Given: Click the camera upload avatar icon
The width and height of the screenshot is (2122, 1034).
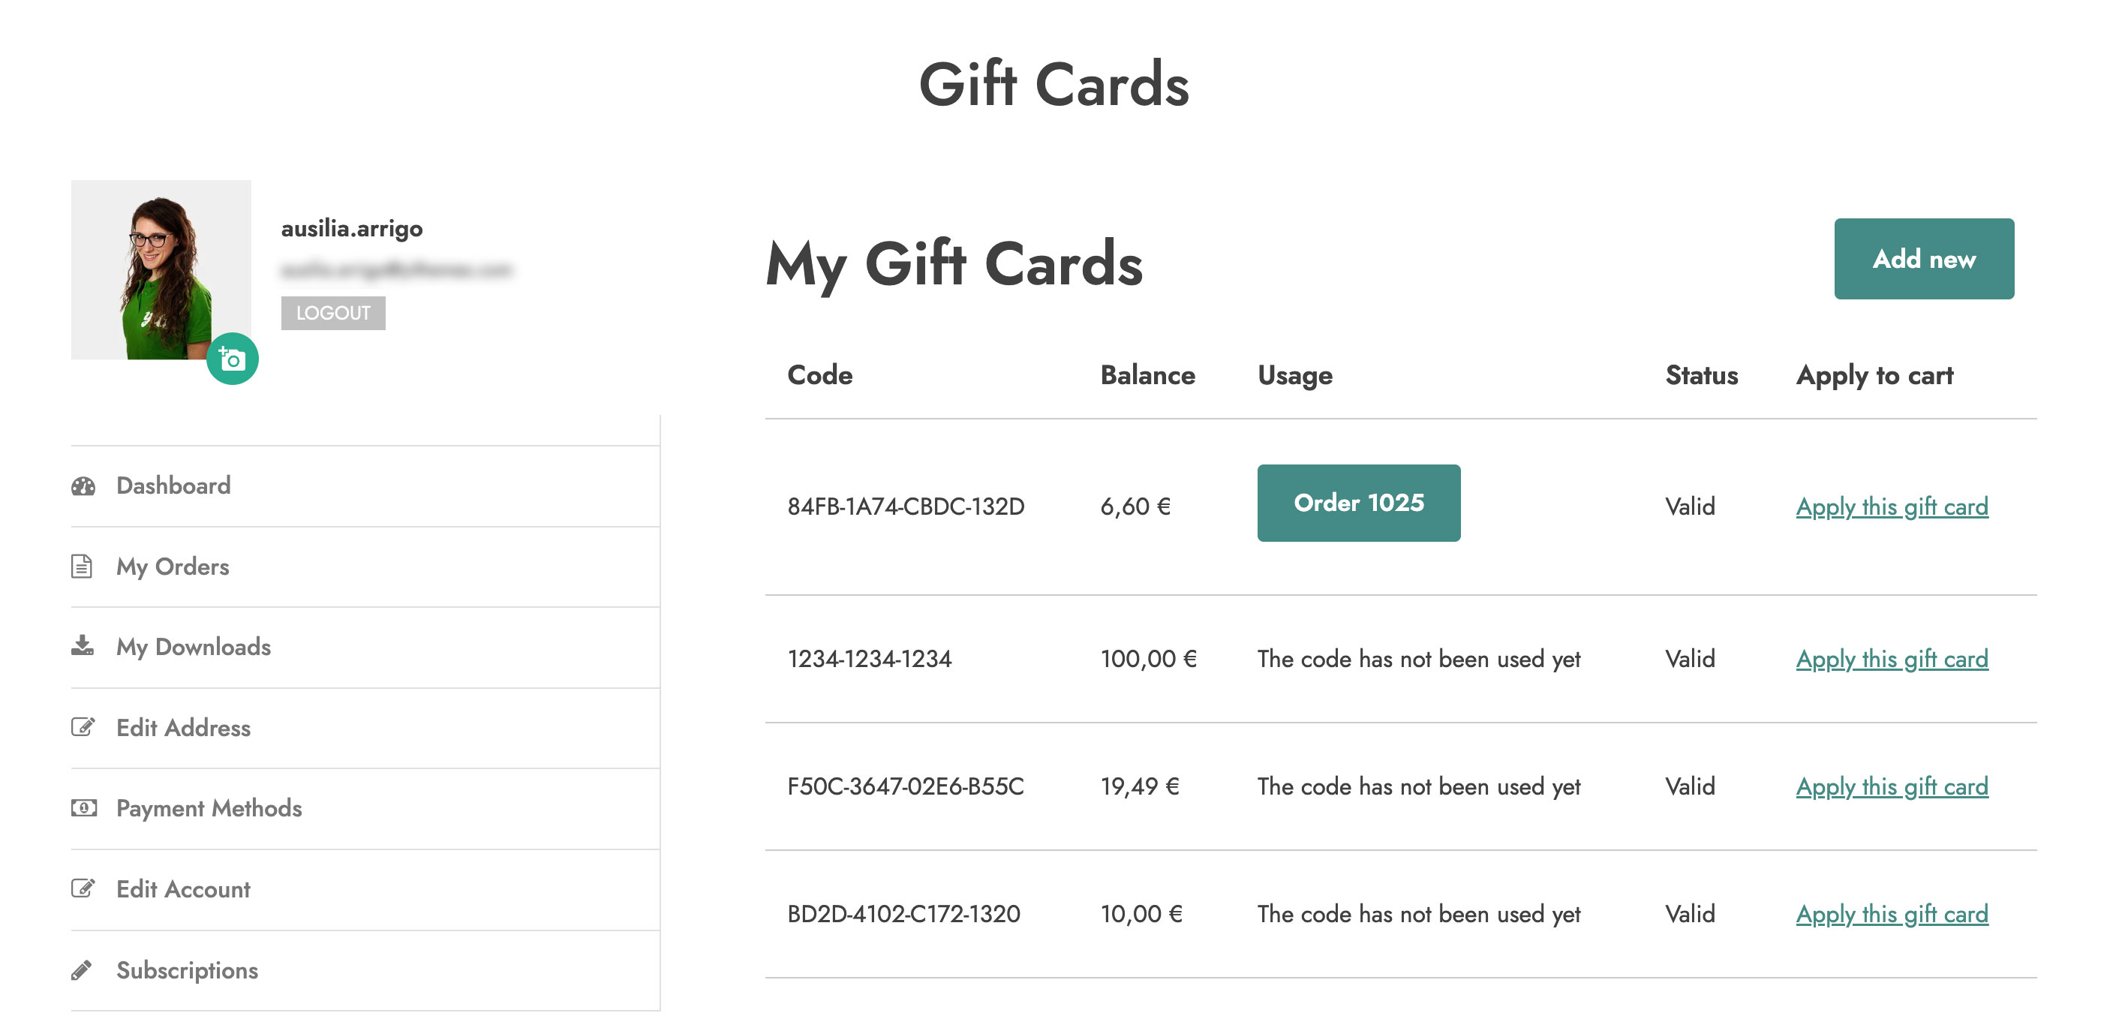Looking at the screenshot, I should (233, 359).
